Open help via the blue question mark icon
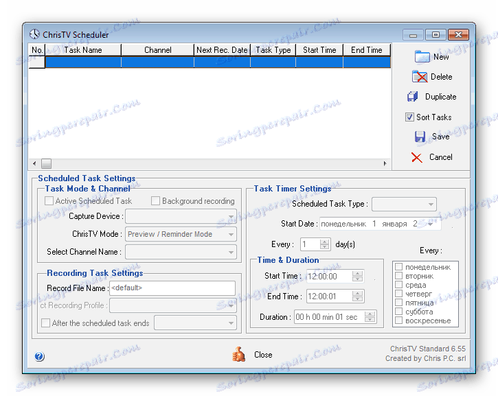The width and height of the screenshot is (498, 396). pos(39,356)
